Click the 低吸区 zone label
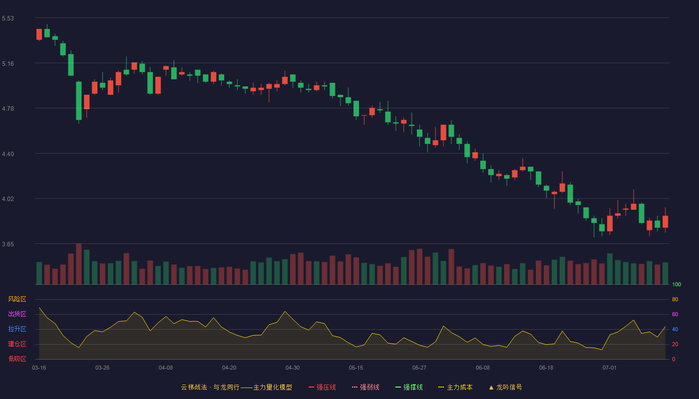The image size is (699, 399). [17, 359]
